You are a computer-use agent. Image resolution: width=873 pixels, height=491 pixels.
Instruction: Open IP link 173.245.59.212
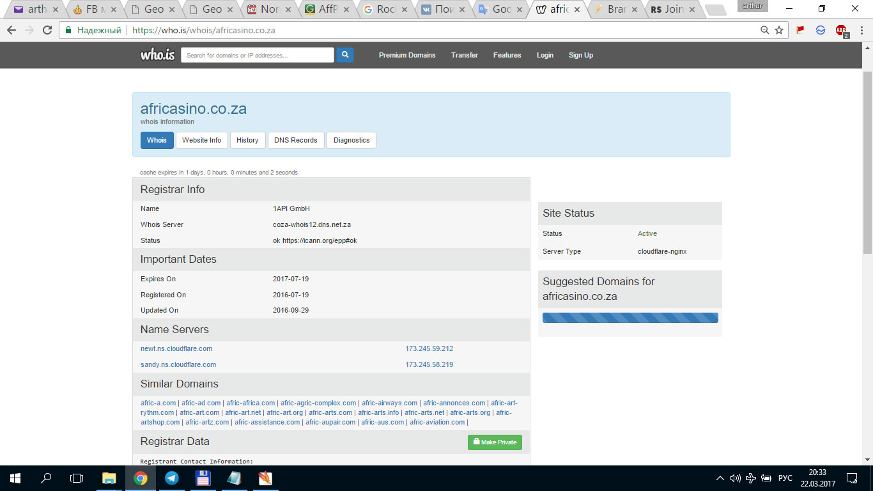coord(429,348)
